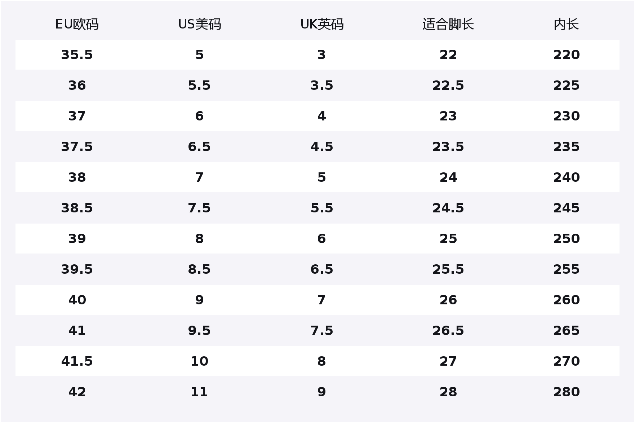Select the US美码 column header
Viewport: 635px width, 423px height.
(199, 25)
